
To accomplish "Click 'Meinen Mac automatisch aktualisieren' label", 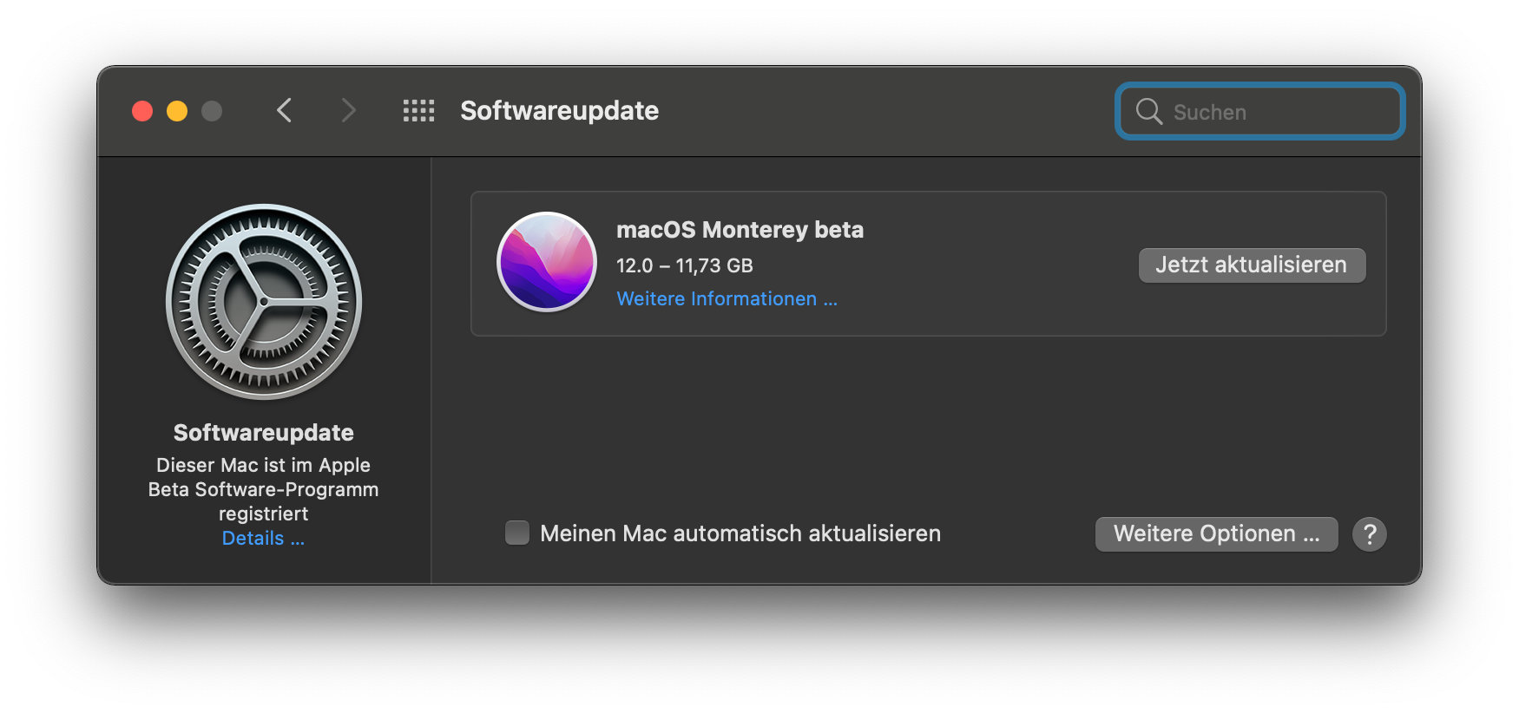I will pyautogui.click(x=740, y=533).
